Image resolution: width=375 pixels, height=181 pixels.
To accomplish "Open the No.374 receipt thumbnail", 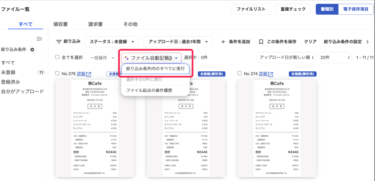I will coord(277,128).
